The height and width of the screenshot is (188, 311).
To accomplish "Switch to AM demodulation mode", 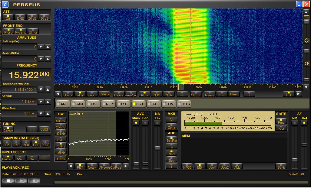I will 63,104.
